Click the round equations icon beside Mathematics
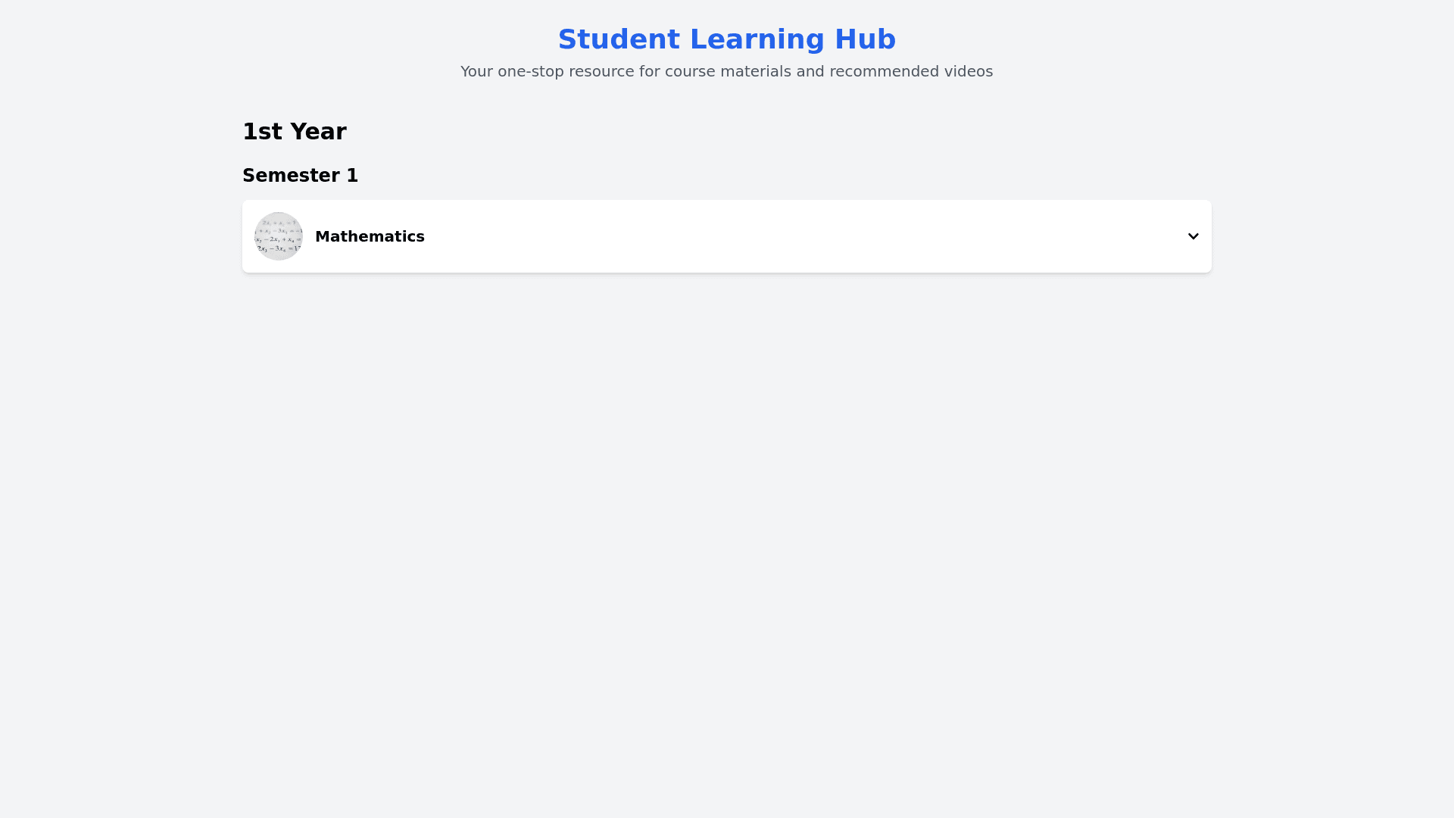The image size is (1454, 818). 279,236
